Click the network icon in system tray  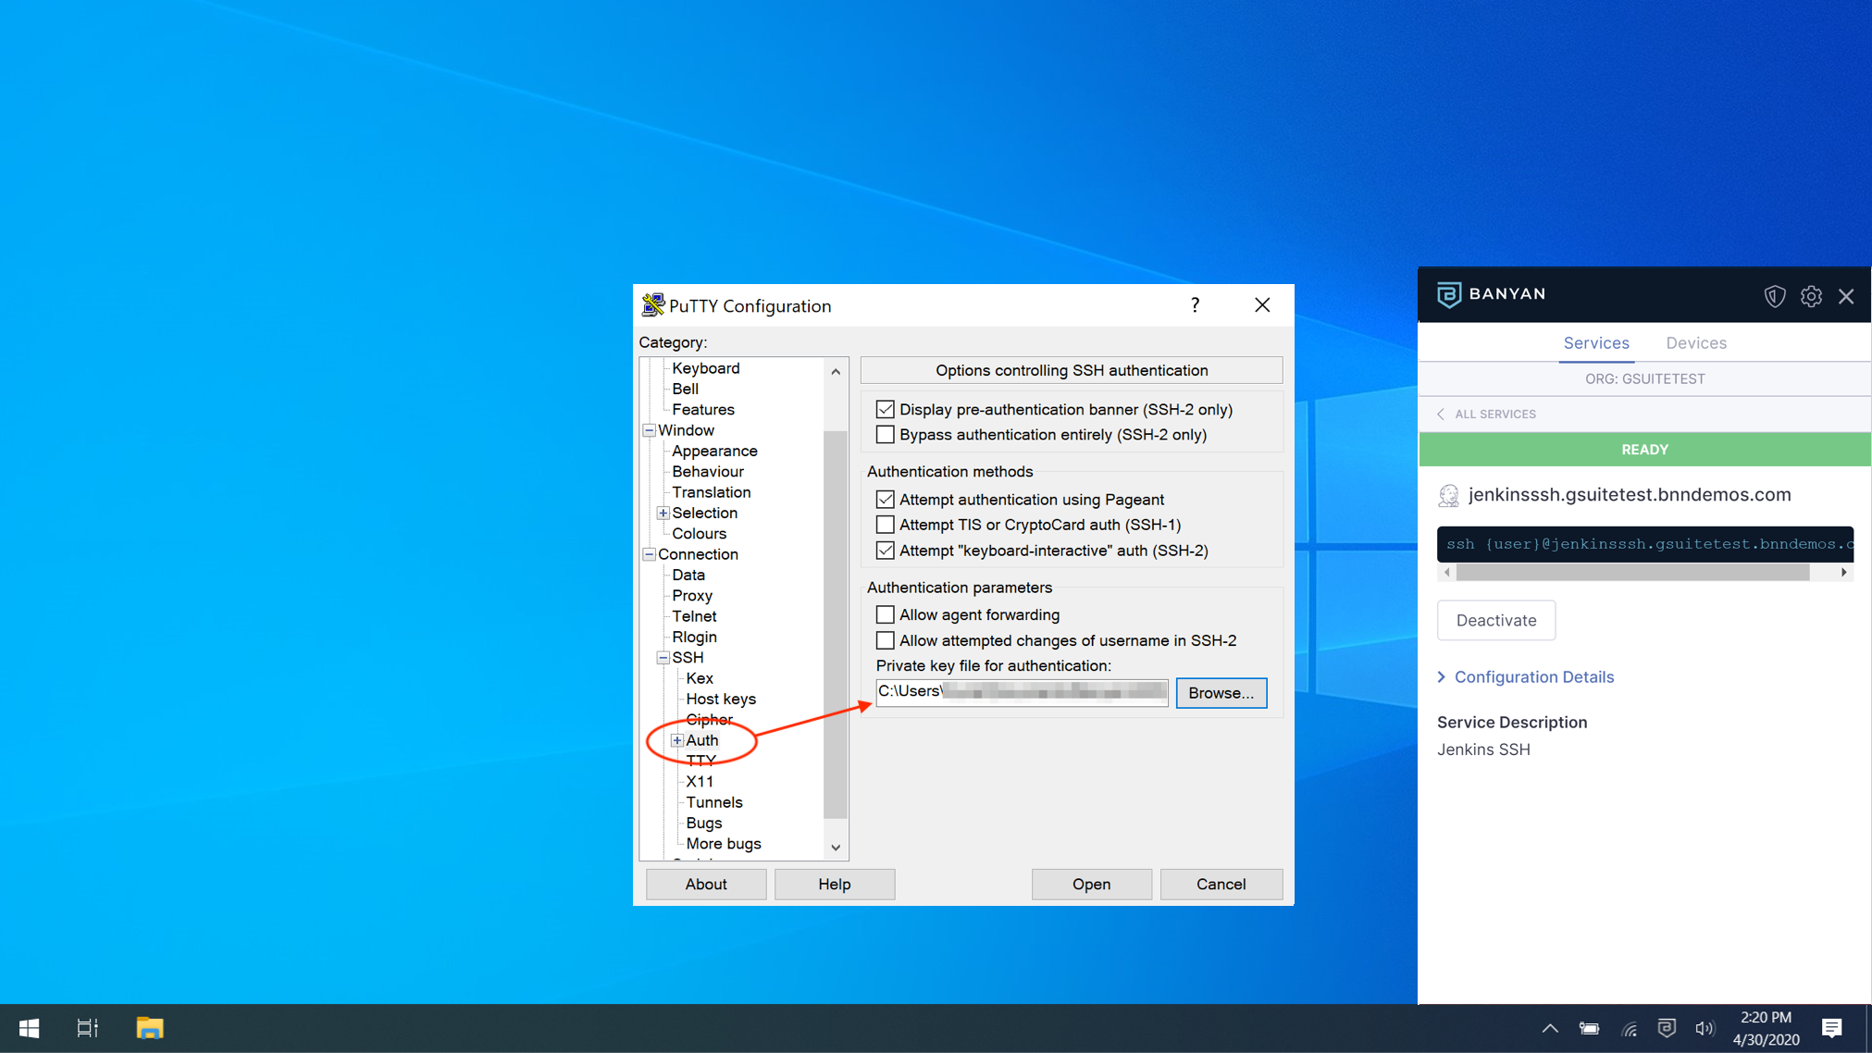[x=1630, y=1028]
